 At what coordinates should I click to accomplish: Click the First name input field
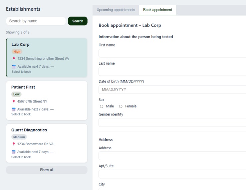(x=172, y=53)
